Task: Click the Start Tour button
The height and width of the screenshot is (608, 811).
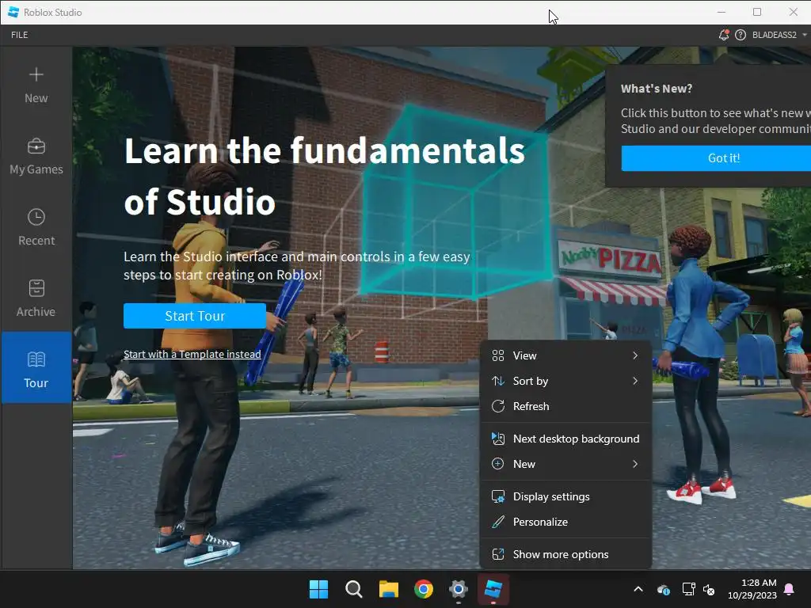Action: pos(195,316)
